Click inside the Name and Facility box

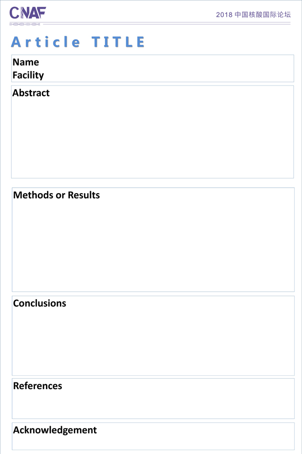point(152,68)
